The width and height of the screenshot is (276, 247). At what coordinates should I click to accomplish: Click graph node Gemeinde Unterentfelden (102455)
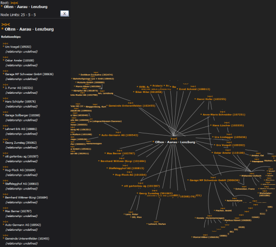click(x=132, y=106)
